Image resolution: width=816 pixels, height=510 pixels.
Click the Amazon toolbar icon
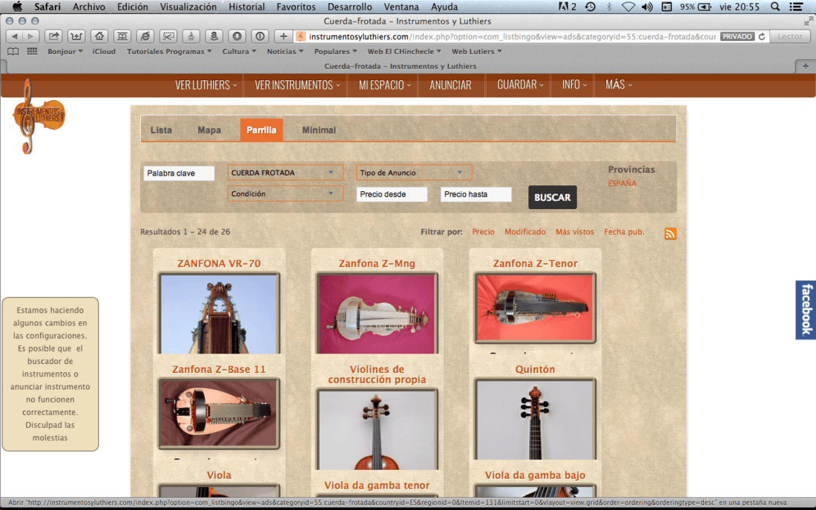point(214,36)
